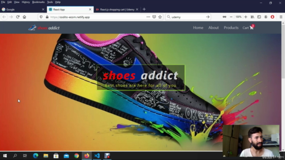
Task: Click the scrollbar up arrow
Action: coord(283,23)
